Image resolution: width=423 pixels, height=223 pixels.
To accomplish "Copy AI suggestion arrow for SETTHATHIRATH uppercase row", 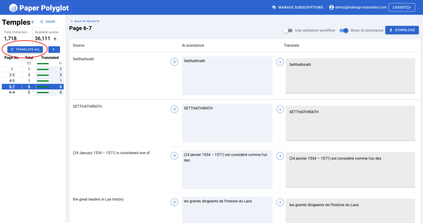I will tap(280, 109).
